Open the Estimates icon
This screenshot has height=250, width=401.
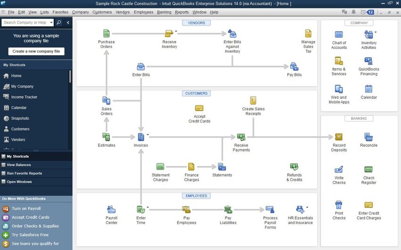tap(107, 137)
